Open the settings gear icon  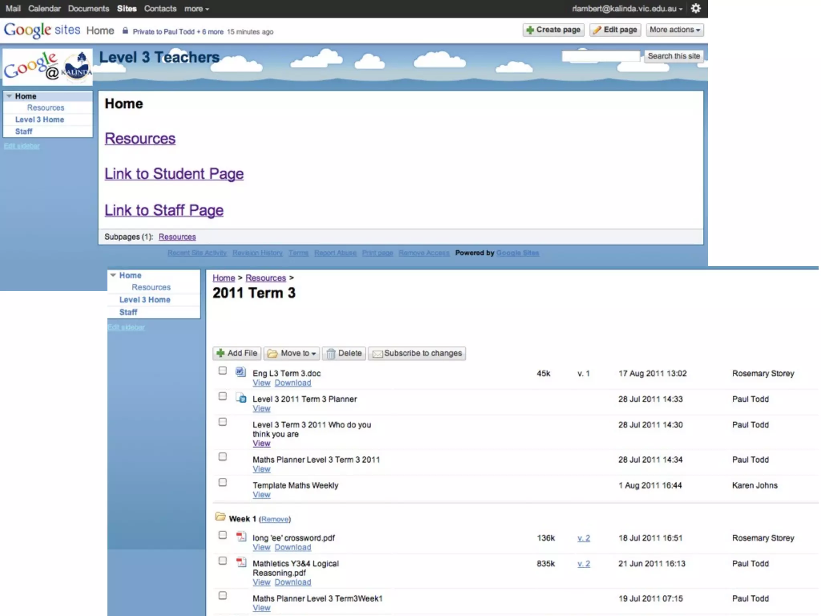click(x=696, y=8)
